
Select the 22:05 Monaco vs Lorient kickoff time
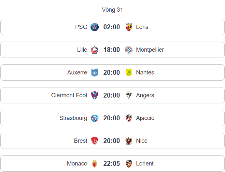click(x=112, y=164)
